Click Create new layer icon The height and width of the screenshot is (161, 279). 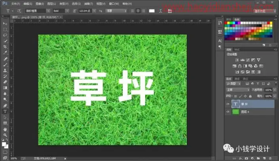[264, 158]
